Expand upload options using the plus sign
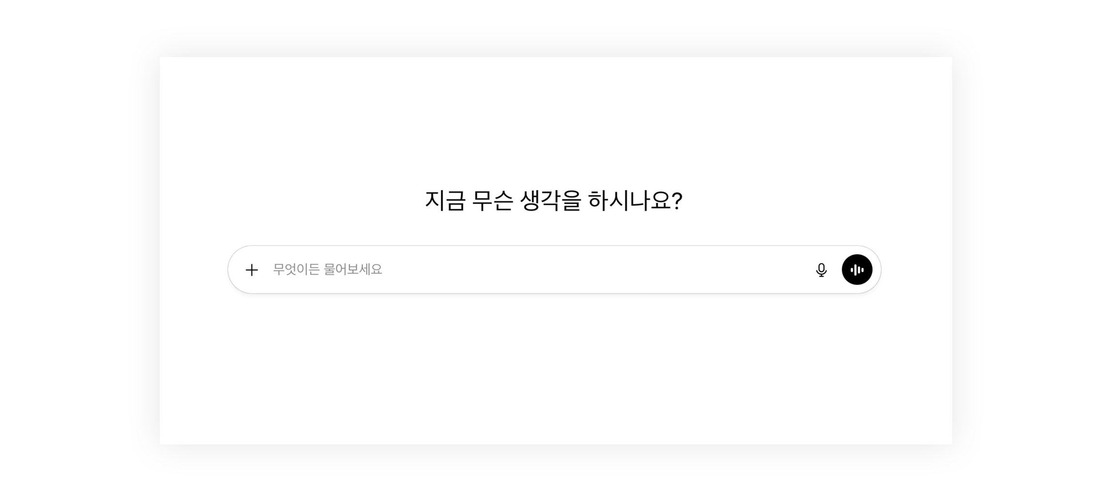Image resolution: width=1112 pixels, height=500 pixels. tap(251, 270)
